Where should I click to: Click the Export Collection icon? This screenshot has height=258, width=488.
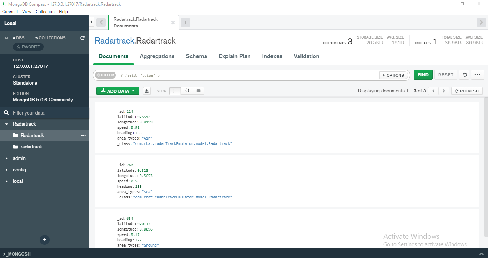[146, 91]
